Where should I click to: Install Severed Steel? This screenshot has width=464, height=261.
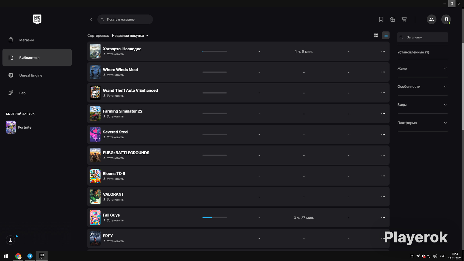[114, 137]
